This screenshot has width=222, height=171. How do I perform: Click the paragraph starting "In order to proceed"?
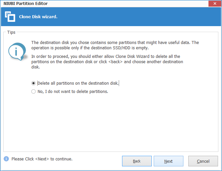click(107, 62)
